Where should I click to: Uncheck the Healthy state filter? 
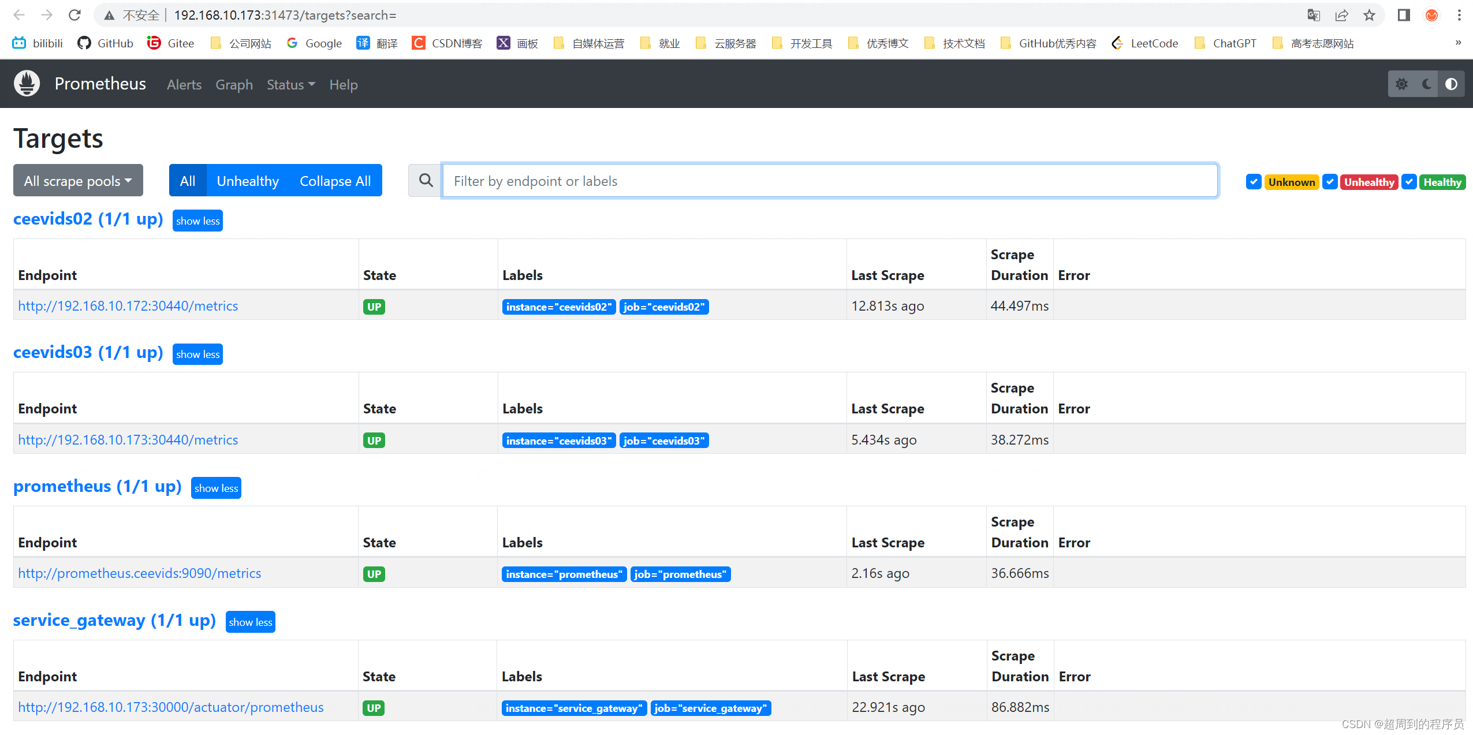1409,182
